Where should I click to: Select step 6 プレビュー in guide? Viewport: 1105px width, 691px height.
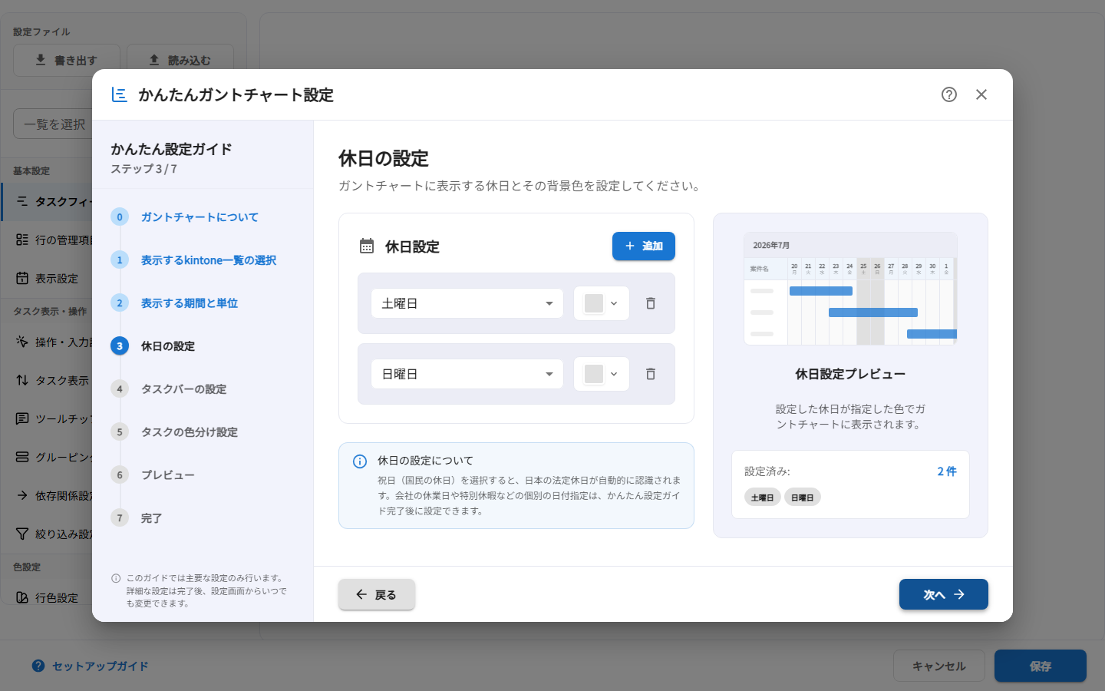click(153, 475)
